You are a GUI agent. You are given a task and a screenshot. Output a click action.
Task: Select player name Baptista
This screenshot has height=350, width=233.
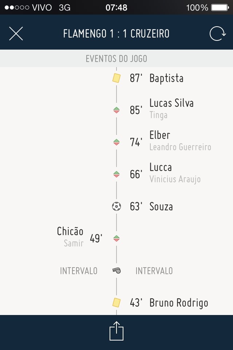166,78
